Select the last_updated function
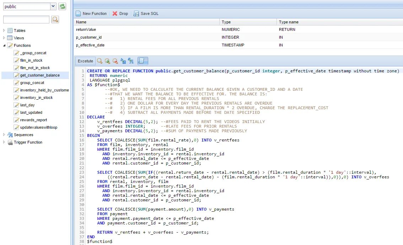The width and height of the screenshot is (403, 245). 31,112
